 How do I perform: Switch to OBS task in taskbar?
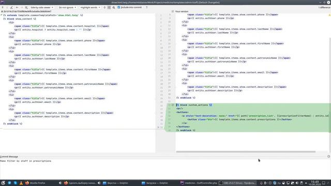tap(237, 183)
